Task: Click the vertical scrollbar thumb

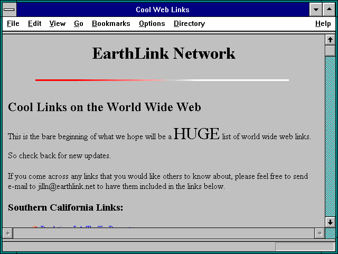Action: (330, 51)
